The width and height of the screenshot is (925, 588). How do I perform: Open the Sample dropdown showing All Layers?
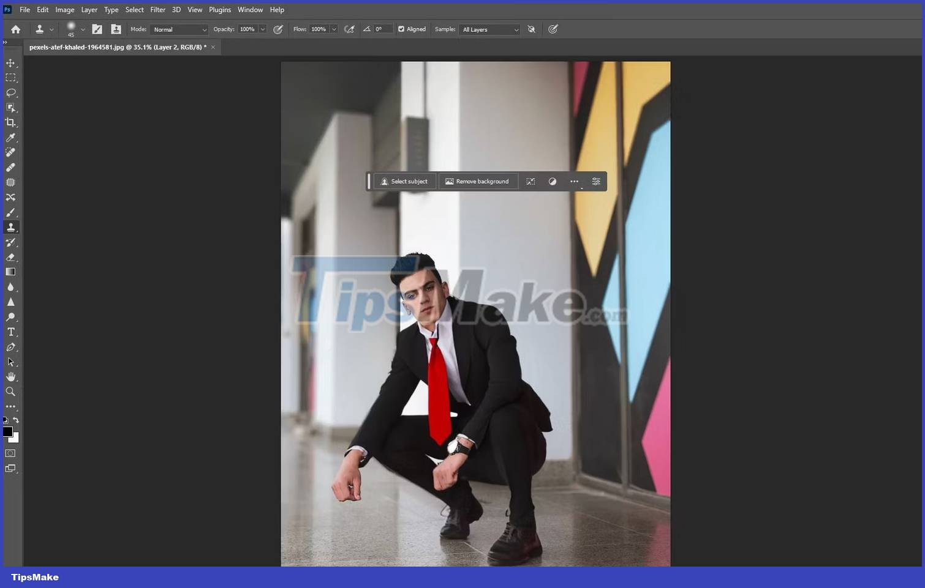click(489, 29)
